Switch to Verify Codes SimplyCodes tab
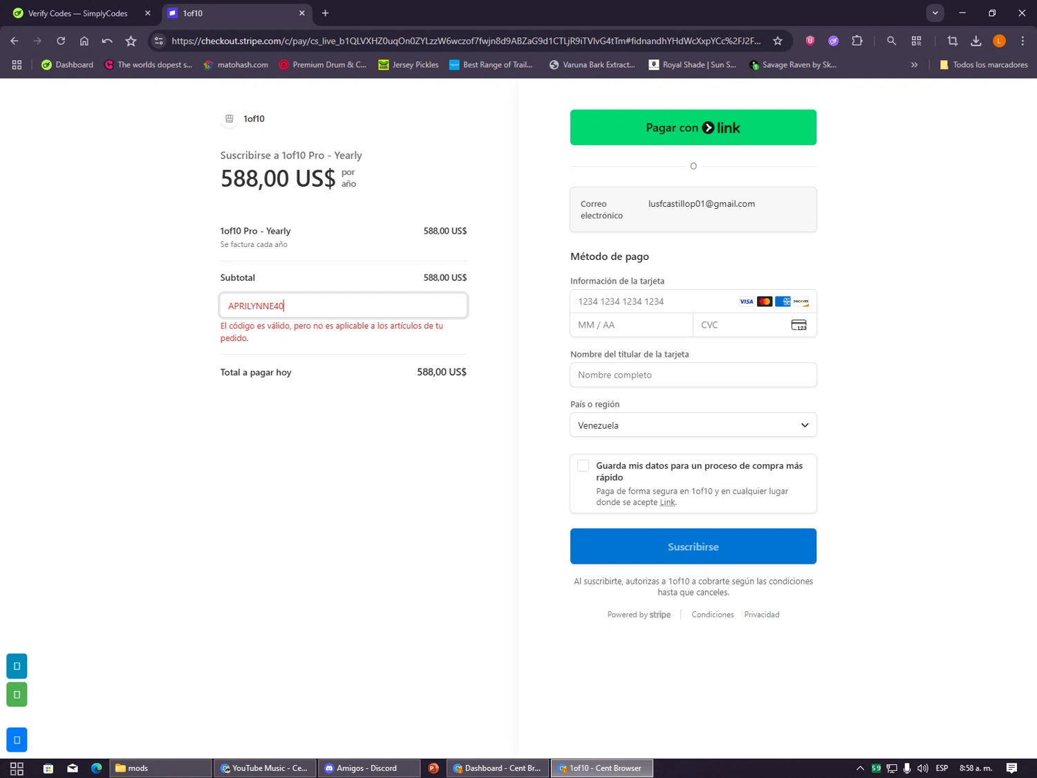 click(78, 13)
